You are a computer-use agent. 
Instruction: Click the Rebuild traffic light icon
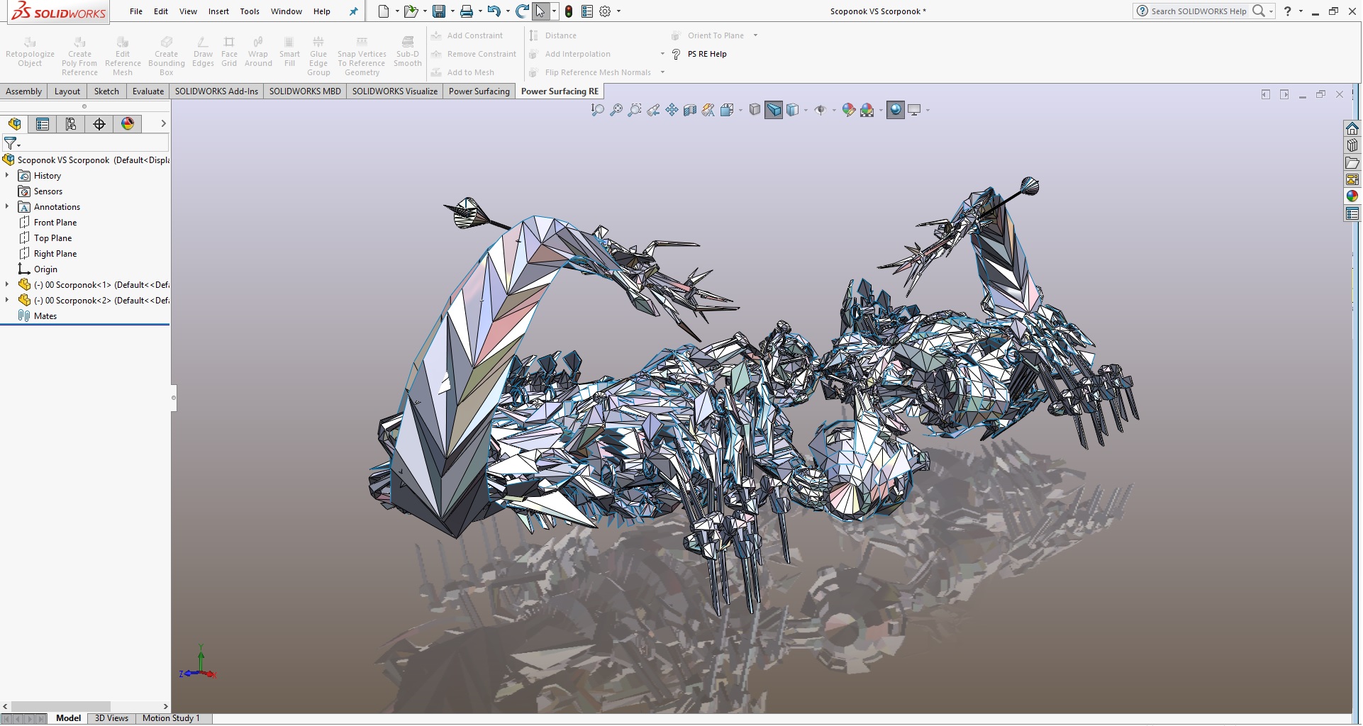[569, 11]
